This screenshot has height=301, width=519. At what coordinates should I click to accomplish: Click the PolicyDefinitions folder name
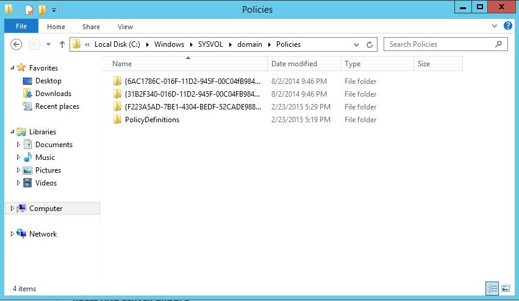click(152, 120)
